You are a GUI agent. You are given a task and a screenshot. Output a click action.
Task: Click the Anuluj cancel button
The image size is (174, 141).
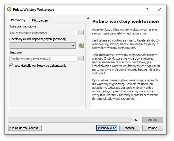tap(152, 120)
